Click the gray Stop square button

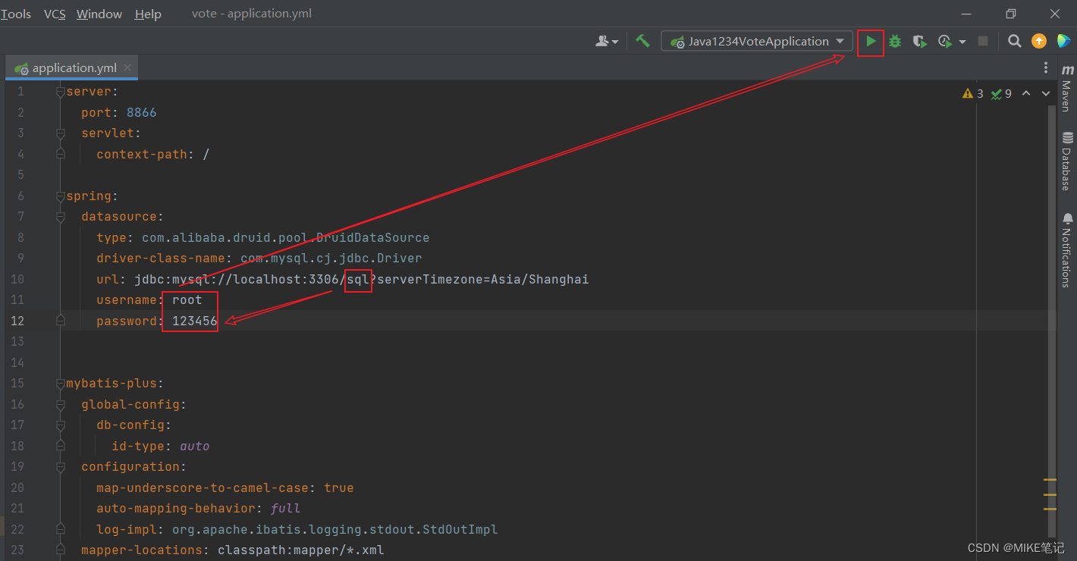pyautogui.click(x=983, y=41)
